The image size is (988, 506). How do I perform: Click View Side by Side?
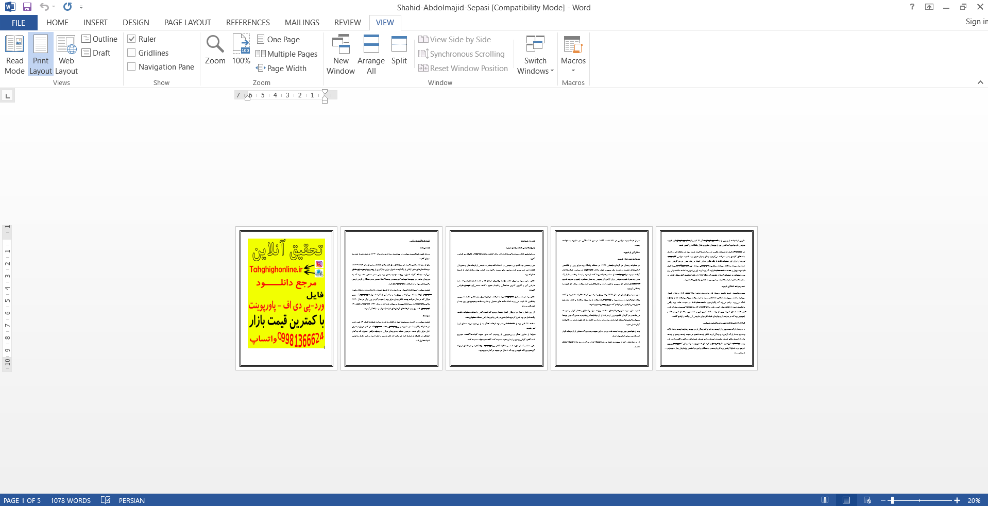454,40
